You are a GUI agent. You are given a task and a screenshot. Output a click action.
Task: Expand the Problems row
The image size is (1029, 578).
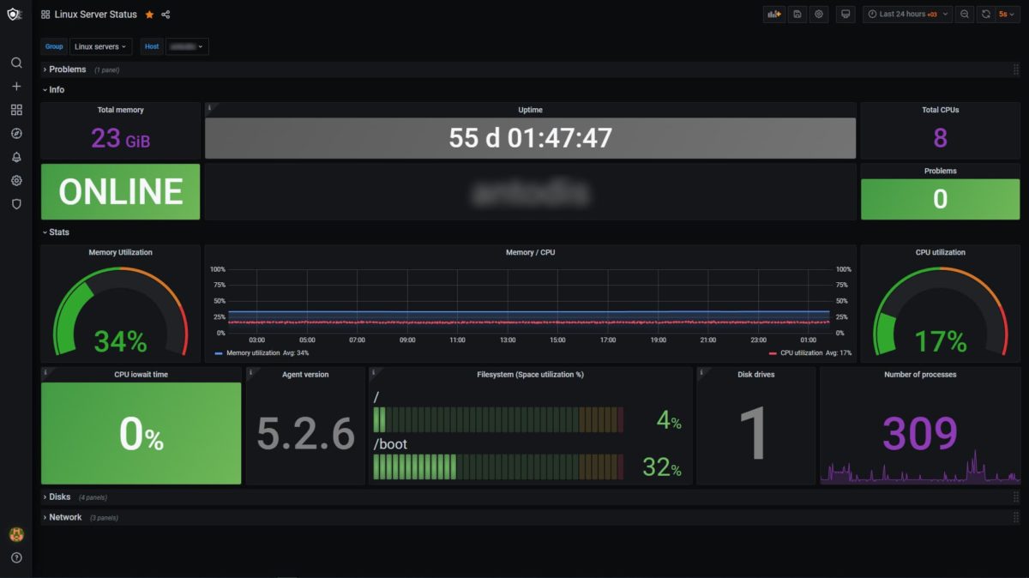(x=67, y=69)
